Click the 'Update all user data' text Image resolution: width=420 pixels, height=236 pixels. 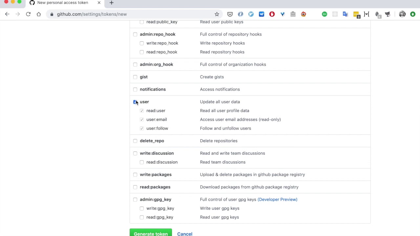click(220, 102)
